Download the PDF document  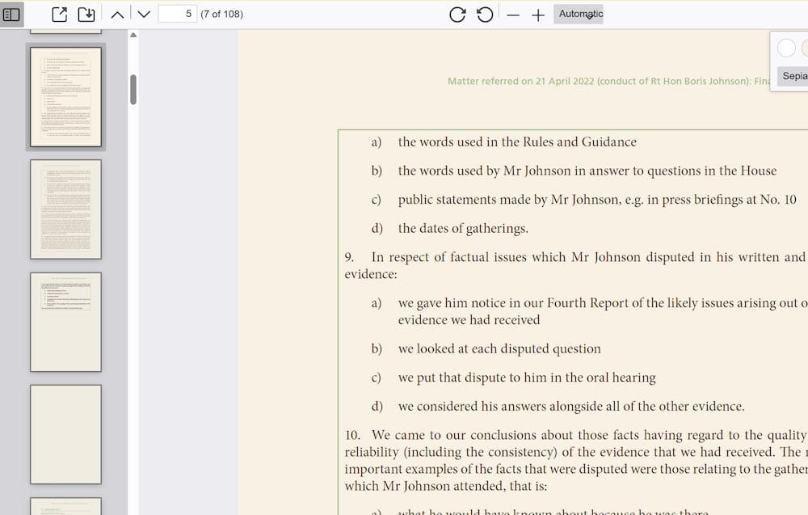87,13
